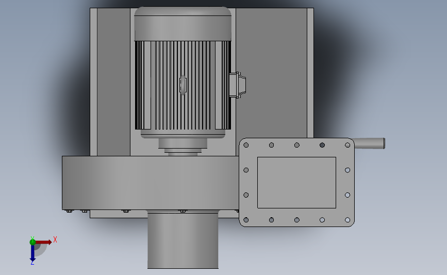Click the green Y axis dot on the triad
The image size is (447, 275).
coord(32,242)
